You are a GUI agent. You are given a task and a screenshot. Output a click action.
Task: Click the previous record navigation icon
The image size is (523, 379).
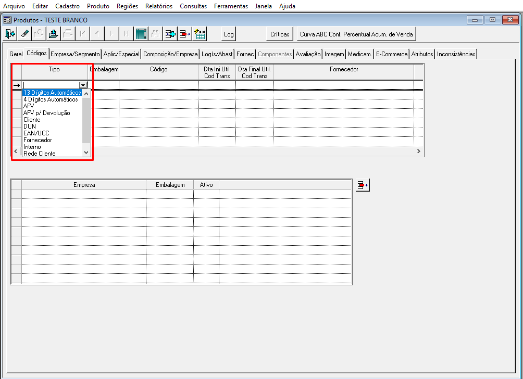pyautogui.click(x=97, y=34)
